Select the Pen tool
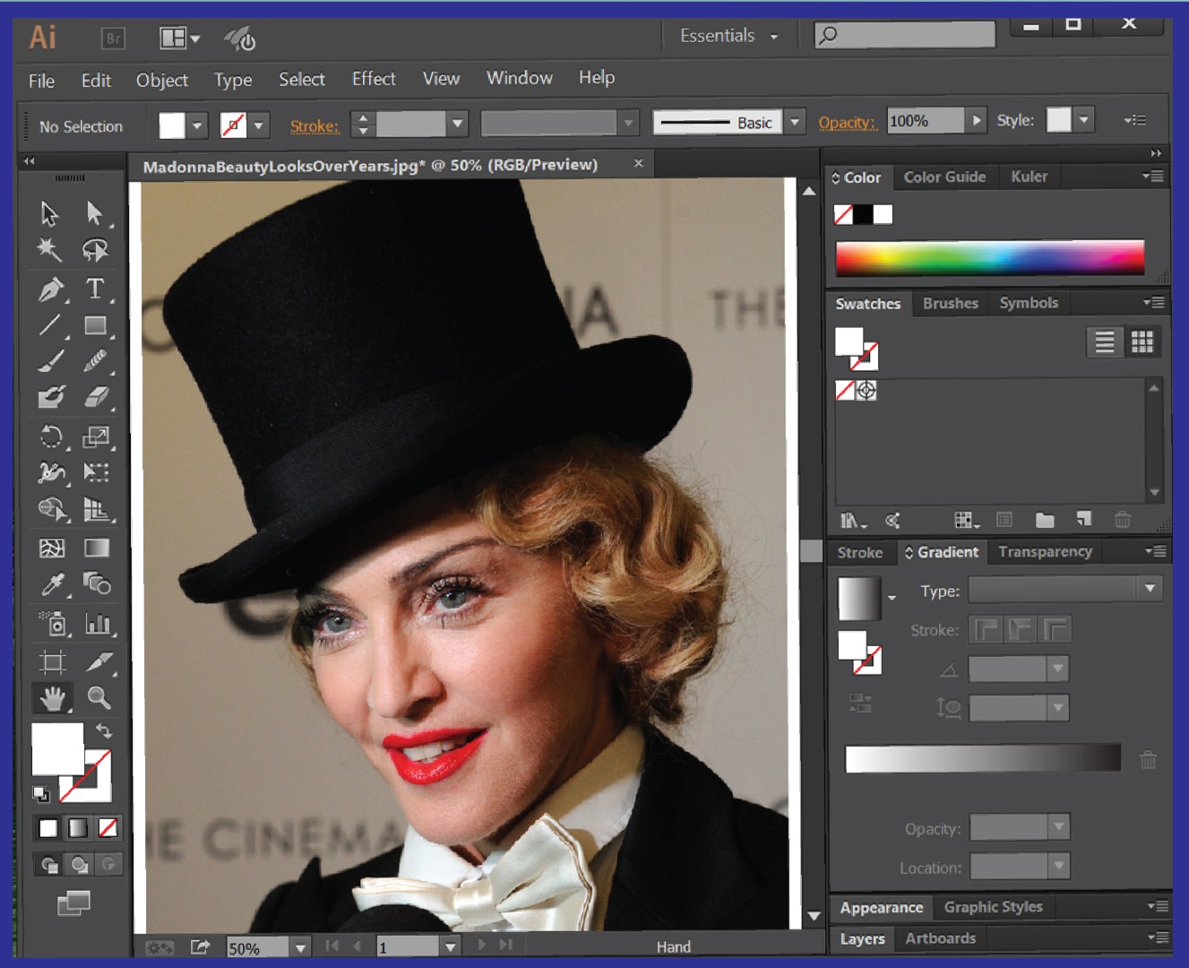 (x=51, y=290)
